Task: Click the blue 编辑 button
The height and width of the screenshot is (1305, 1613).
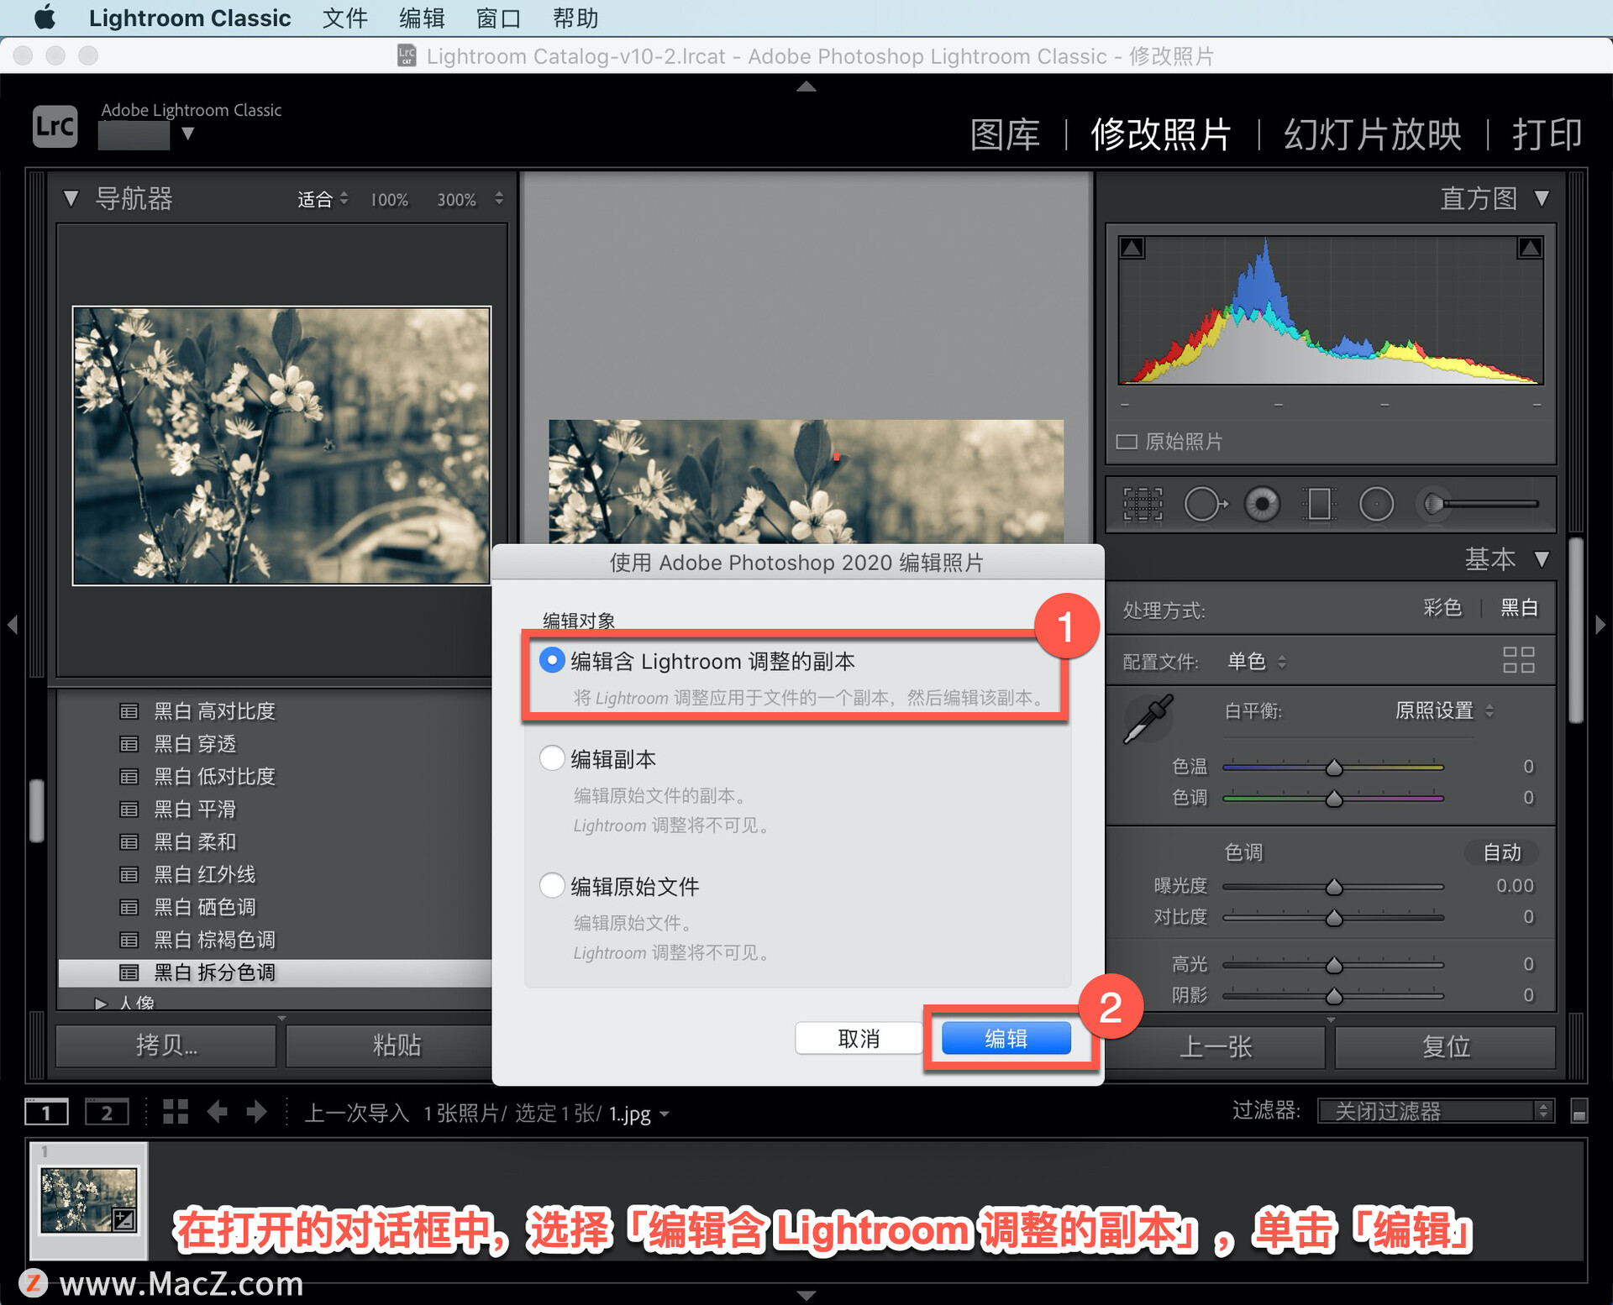Action: (1006, 1039)
